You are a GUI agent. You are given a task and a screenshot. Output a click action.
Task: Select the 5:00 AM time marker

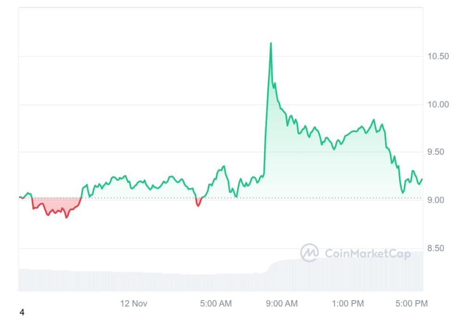pos(216,304)
